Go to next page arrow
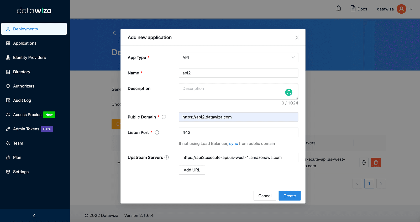420x222 pixels. tap(381, 184)
